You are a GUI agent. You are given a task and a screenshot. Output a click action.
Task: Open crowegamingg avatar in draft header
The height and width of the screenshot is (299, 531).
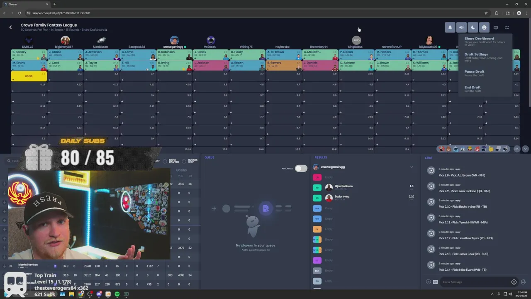(174, 40)
